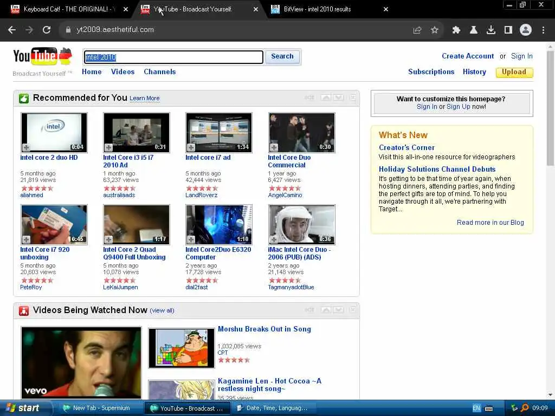Image resolution: width=555 pixels, height=416 pixels.
Task: Click Sign Up in customize homepage box
Action: click(x=459, y=107)
